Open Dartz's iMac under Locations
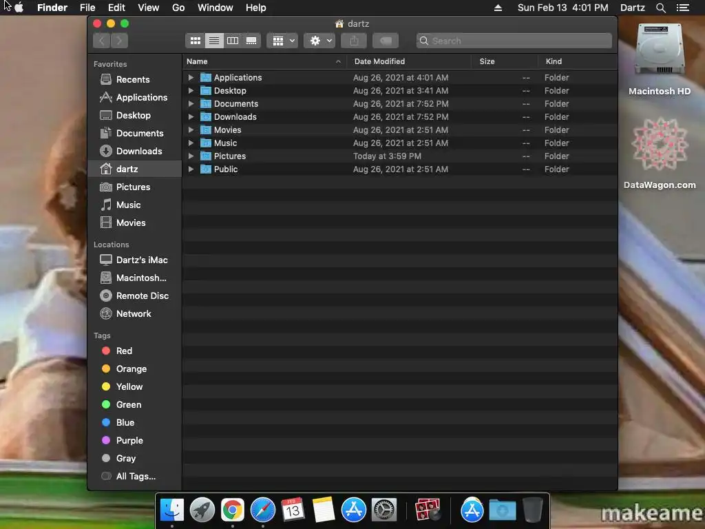 click(134, 260)
